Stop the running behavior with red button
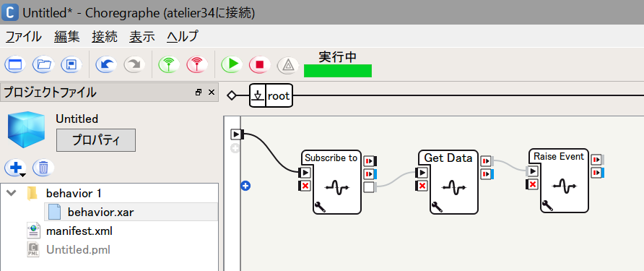The width and height of the screenshot is (644, 271). click(260, 64)
